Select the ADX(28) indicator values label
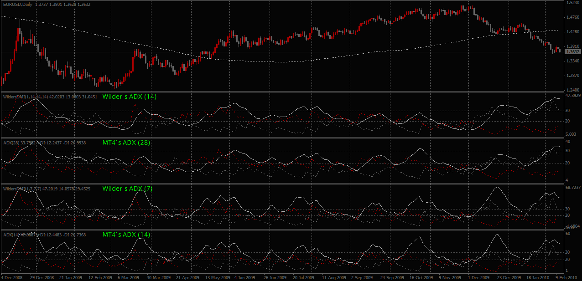Screen dimensions: 582x281 coord(44,143)
